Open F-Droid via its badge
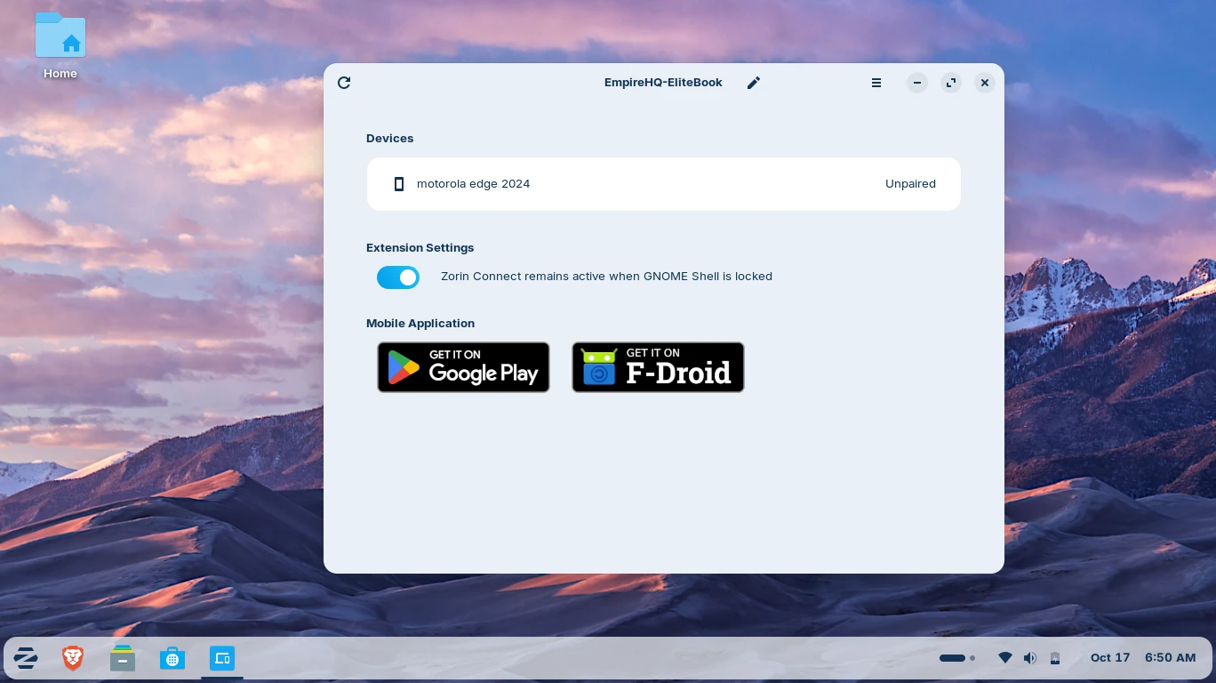The width and height of the screenshot is (1216, 683). (x=658, y=367)
